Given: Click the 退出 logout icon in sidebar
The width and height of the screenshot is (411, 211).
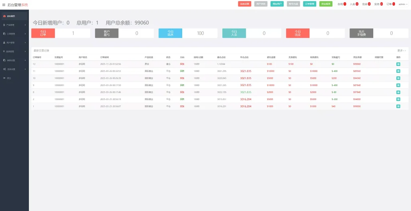Looking at the screenshot, I should (4, 78).
